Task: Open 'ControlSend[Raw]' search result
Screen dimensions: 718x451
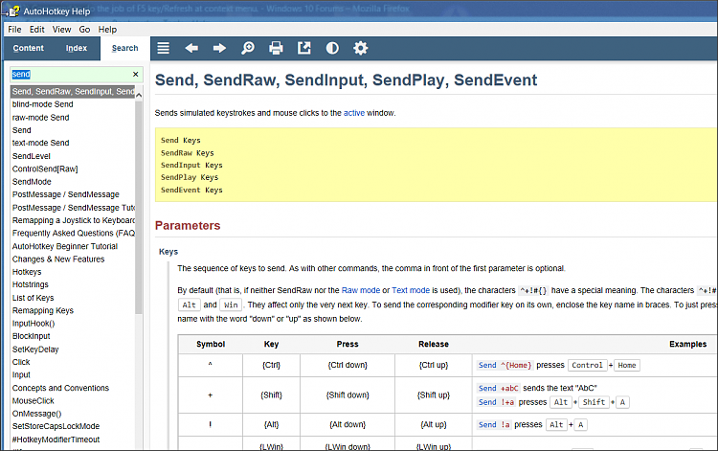Action: coord(45,169)
